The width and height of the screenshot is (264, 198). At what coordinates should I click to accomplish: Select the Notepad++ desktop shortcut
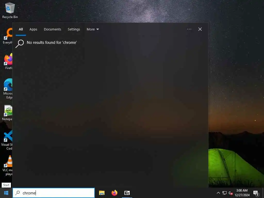pyautogui.click(x=7, y=113)
